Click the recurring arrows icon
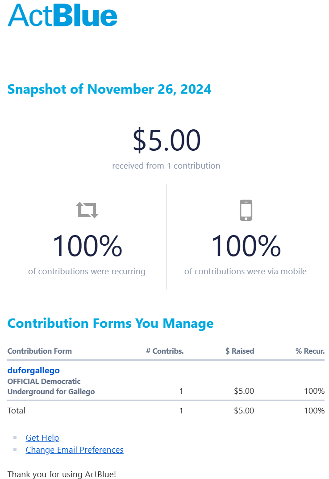Image resolution: width=329 pixels, height=479 pixels. coord(87,210)
